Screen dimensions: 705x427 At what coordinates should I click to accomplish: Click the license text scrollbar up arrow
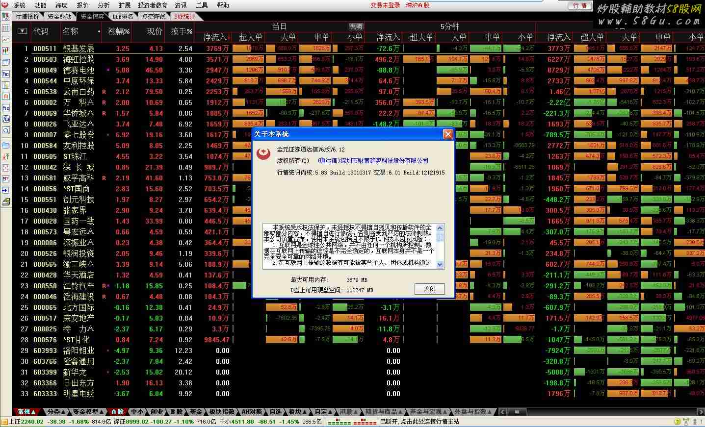[440, 228]
